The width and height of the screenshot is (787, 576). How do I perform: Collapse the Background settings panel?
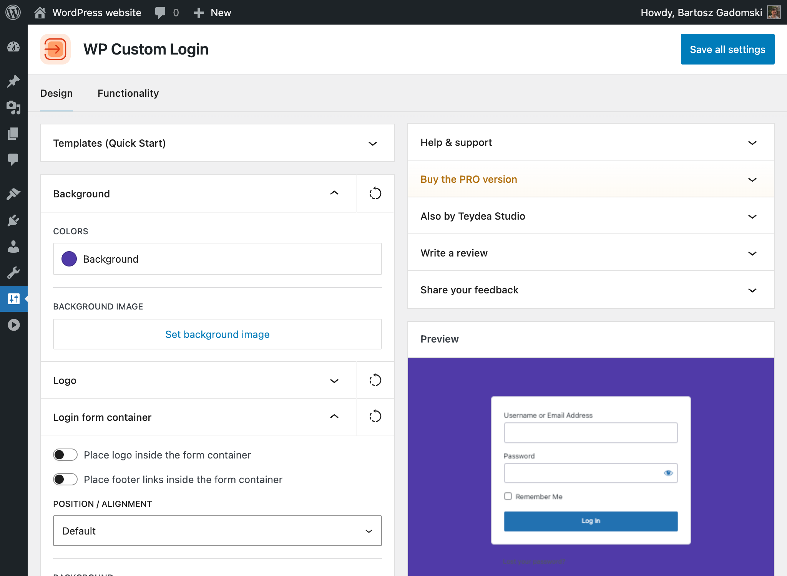[x=334, y=194]
